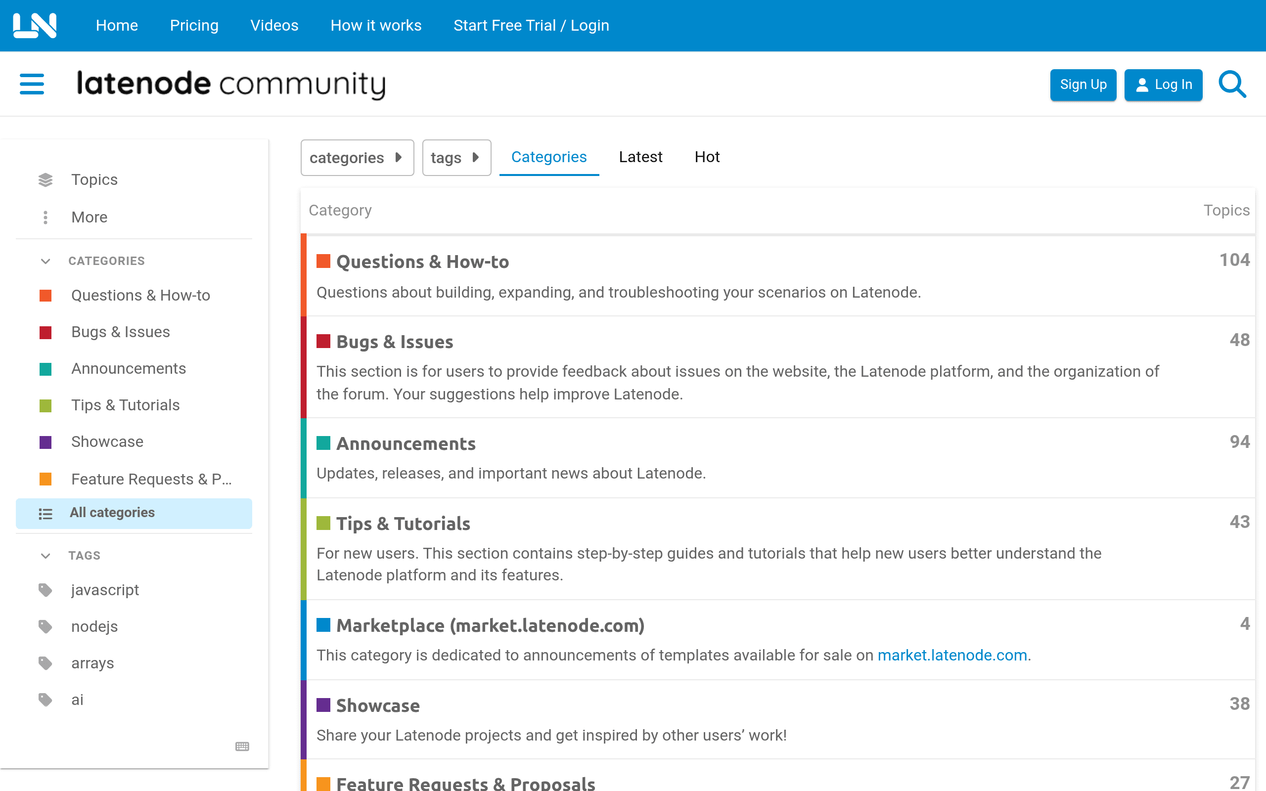Image resolution: width=1266 pixels, height=791 pixels.
Task: Click the Sign Up button
Action: pyautogui.click(x=1083, y=85)
